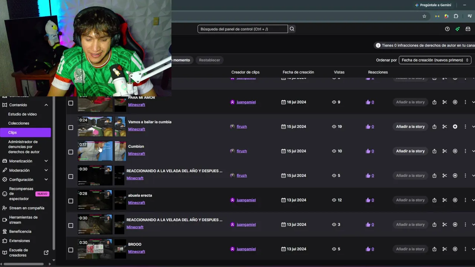Share the Cumbion clip
The height and width of the screenshot is (267, 475).
pyautogui.click(x=434, y=151)
